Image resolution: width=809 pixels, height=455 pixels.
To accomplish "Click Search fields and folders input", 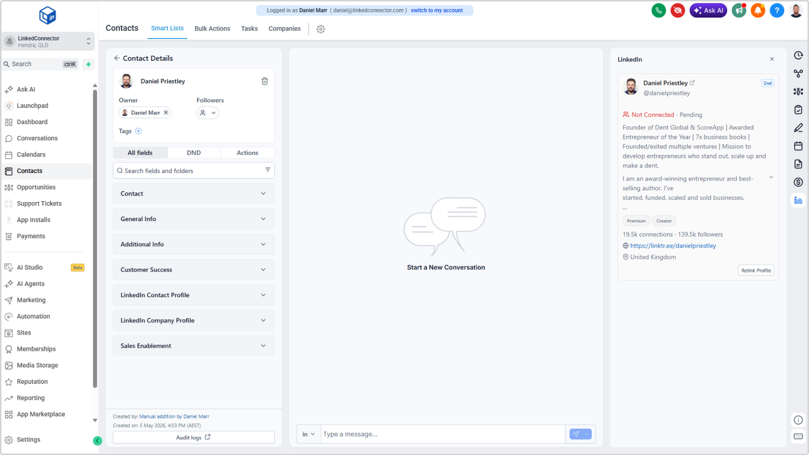I will point(193,171).
